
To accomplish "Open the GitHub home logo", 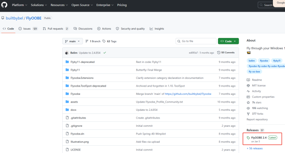I will [x=4, y=5].
